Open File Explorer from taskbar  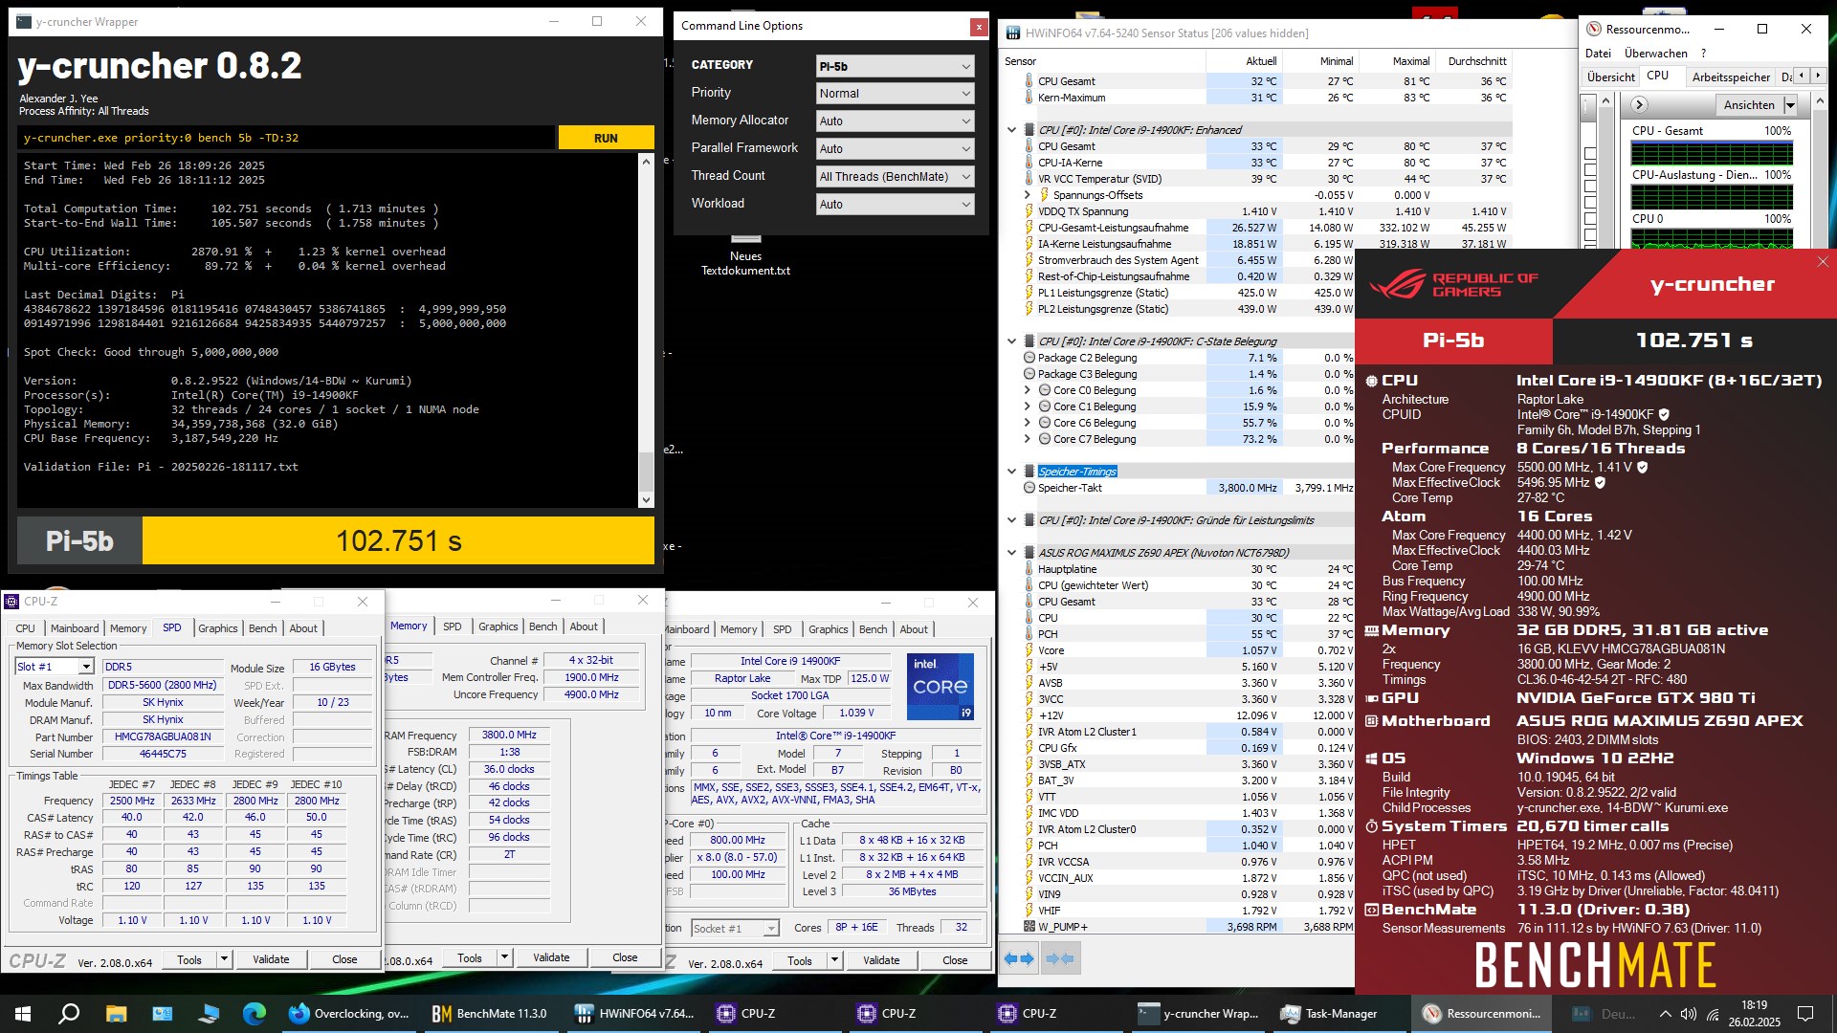pyautogui.click(x=116, y=1014)
